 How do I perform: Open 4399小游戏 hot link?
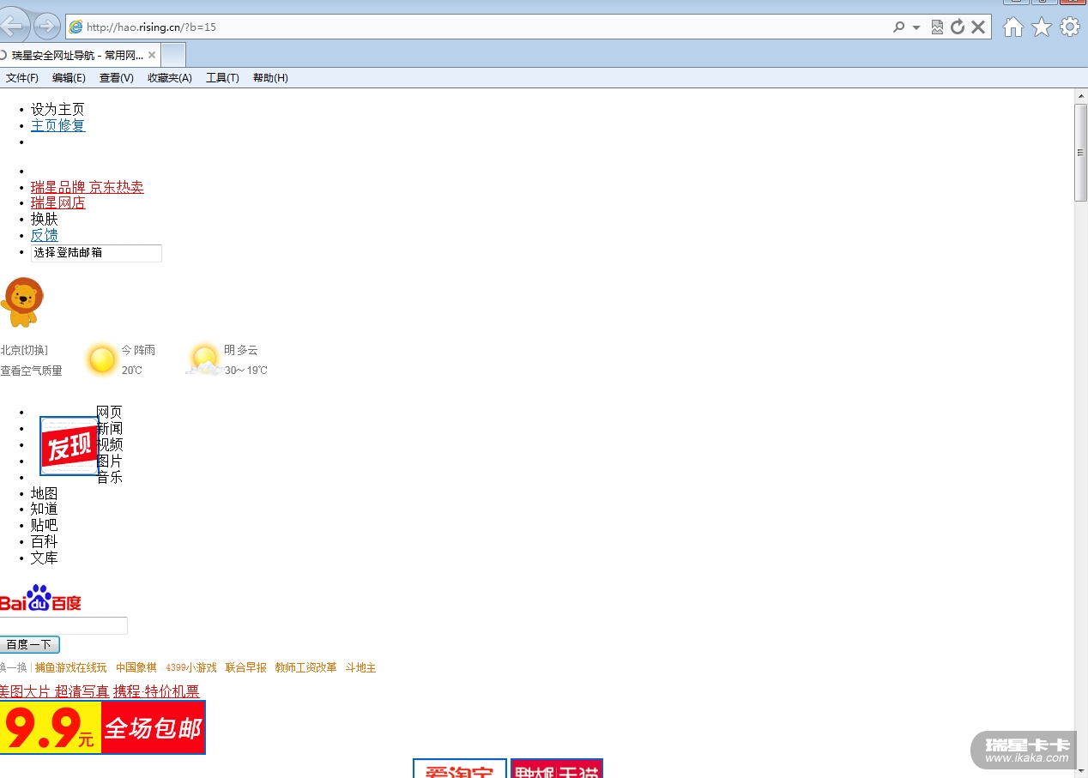[x=191, y=667]
